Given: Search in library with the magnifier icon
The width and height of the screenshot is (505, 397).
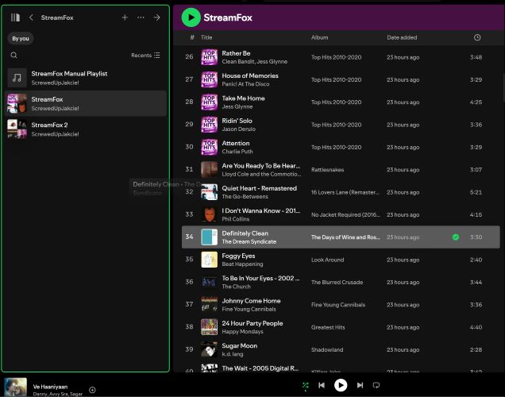Looking at the screenshot, I should pos(13,55).
